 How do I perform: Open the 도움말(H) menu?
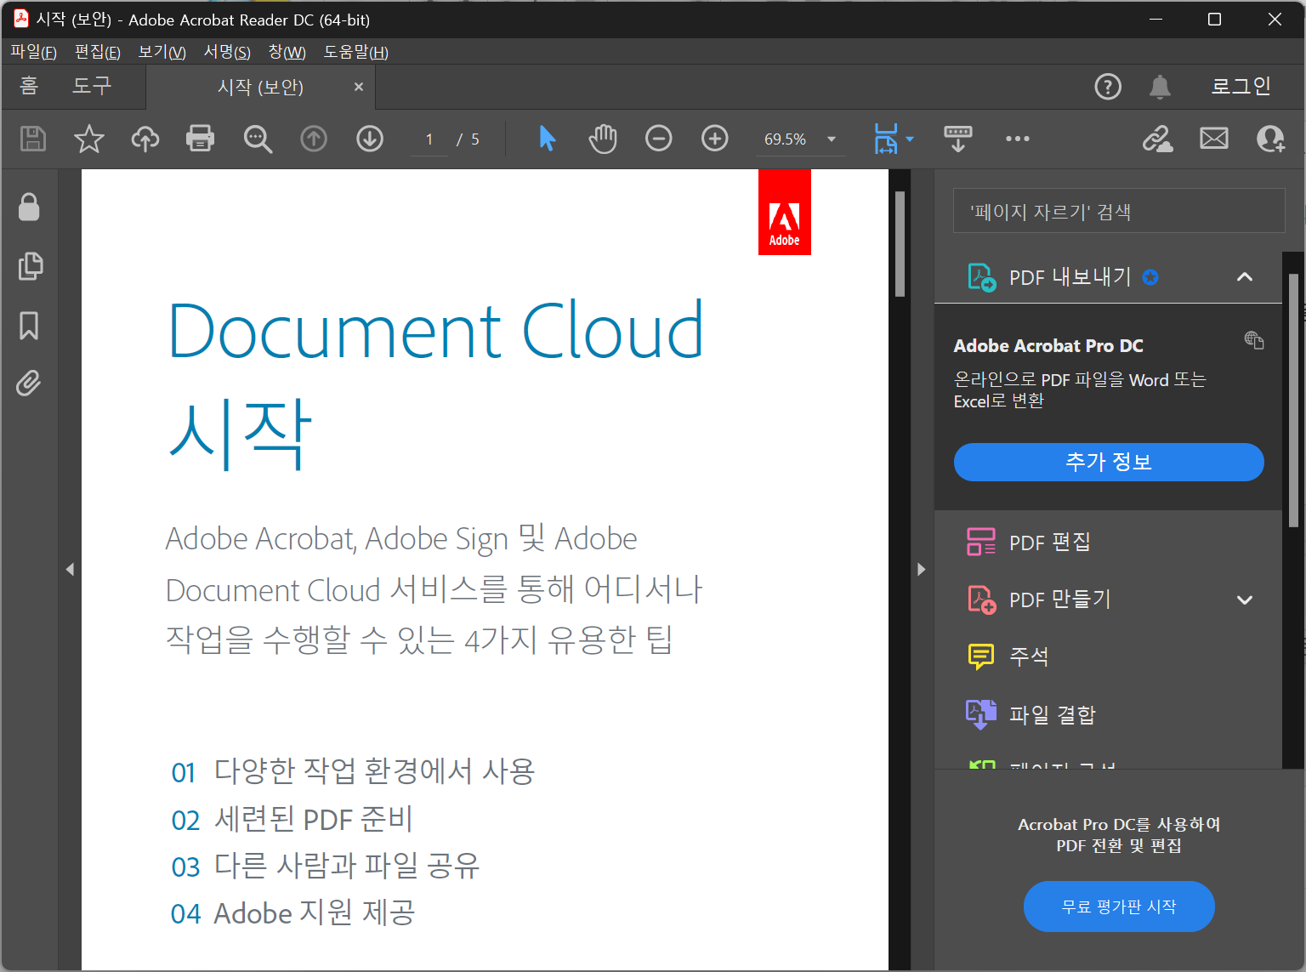(x=356, y=52)
